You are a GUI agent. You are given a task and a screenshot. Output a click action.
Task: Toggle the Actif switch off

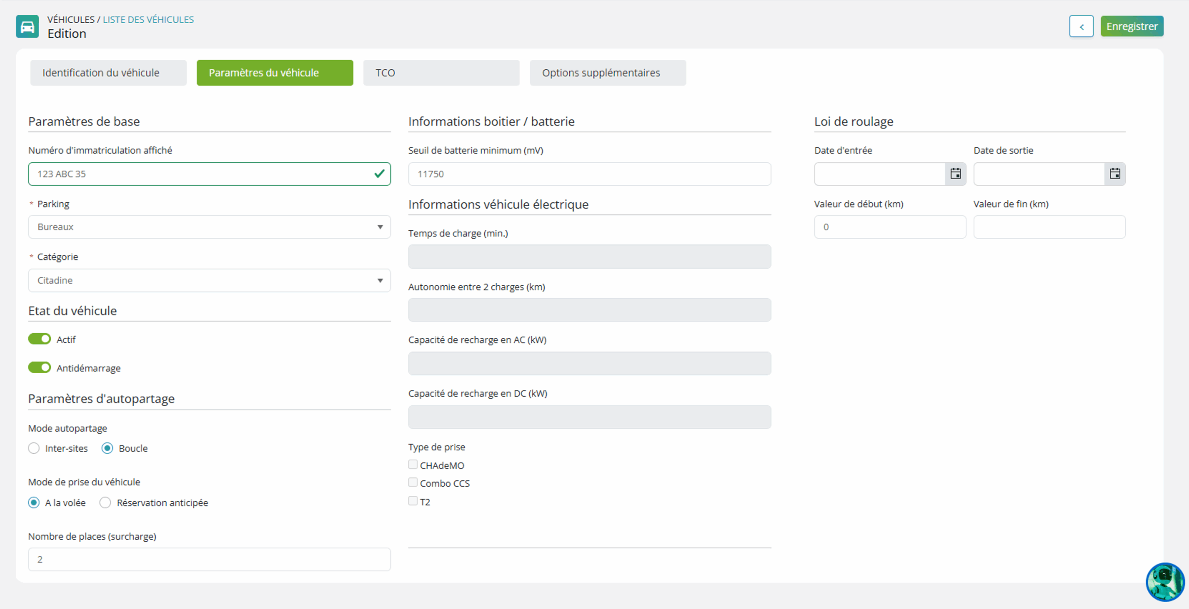click(40, 339)
